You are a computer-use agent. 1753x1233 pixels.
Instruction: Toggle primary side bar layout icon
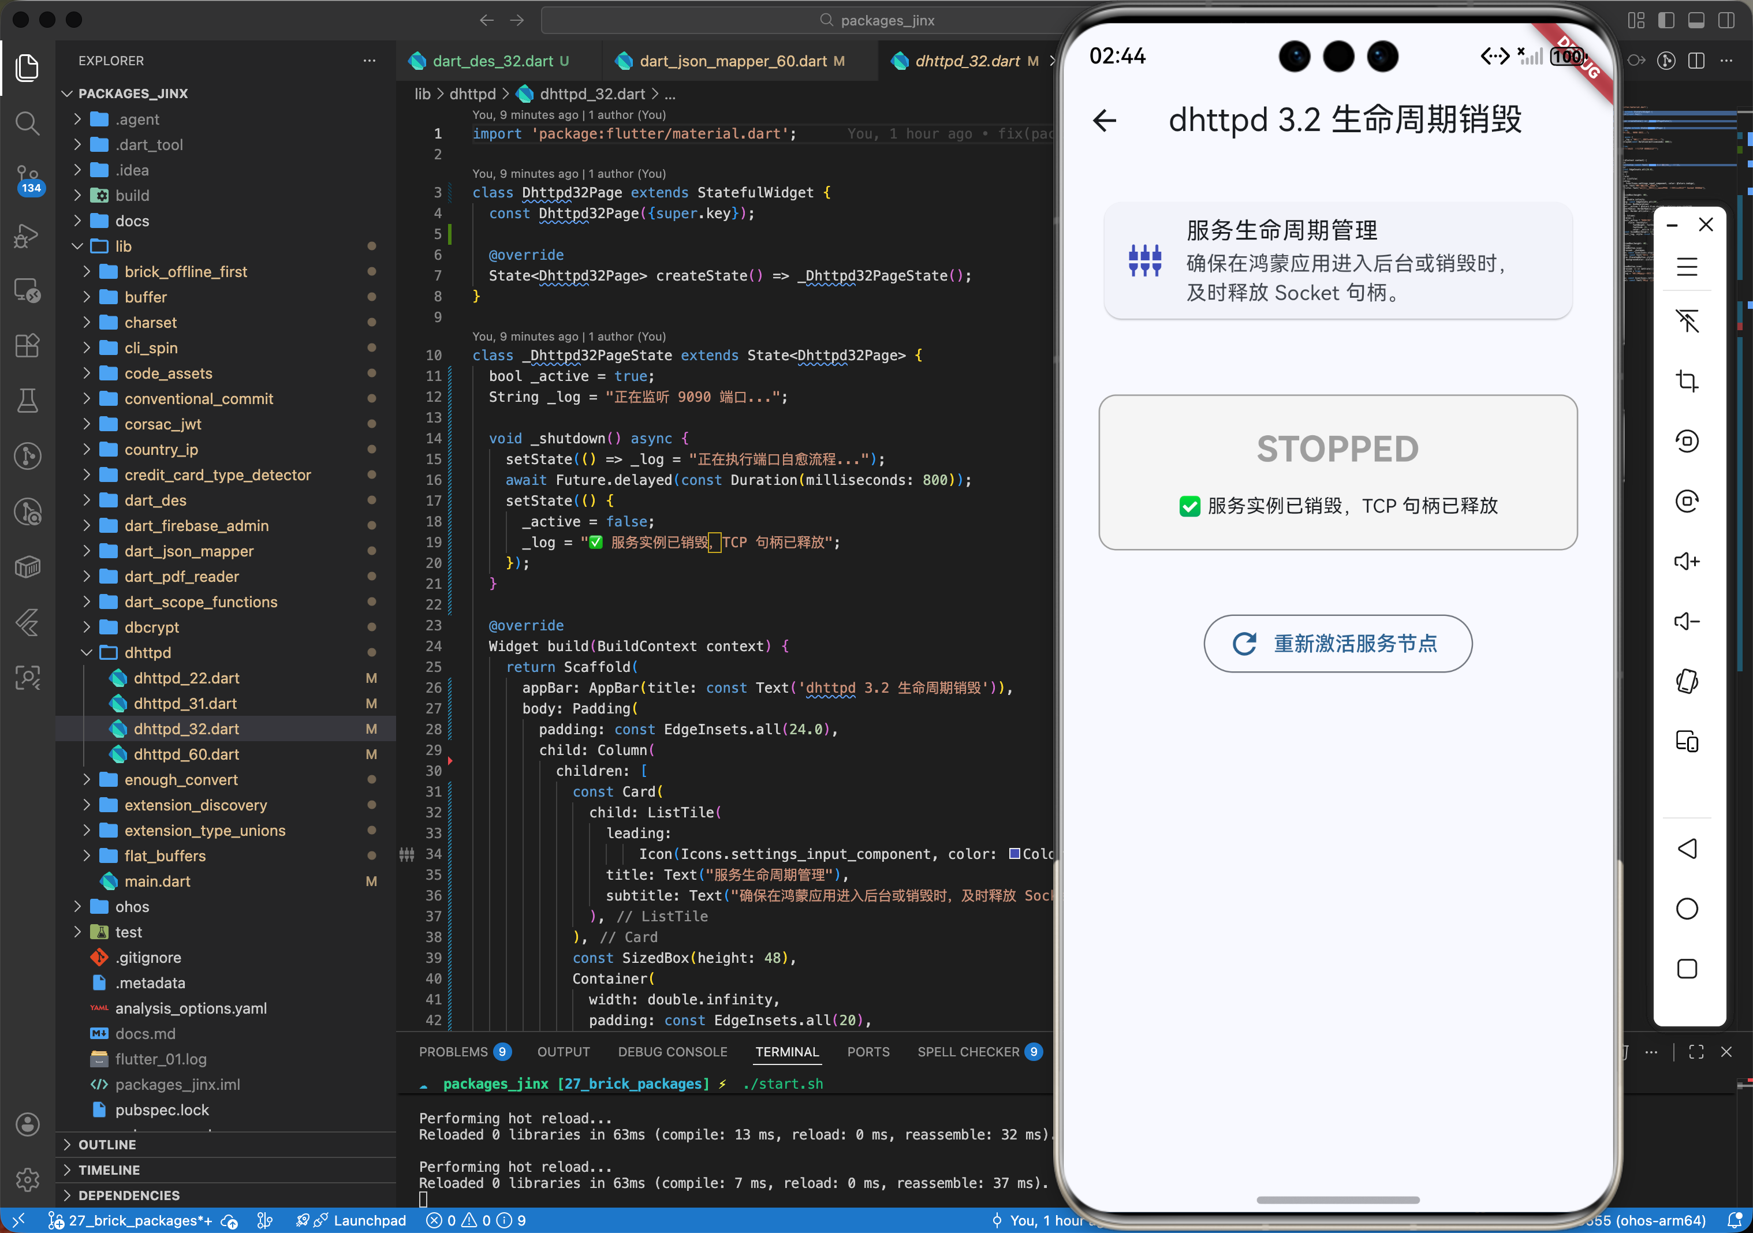1666,21
